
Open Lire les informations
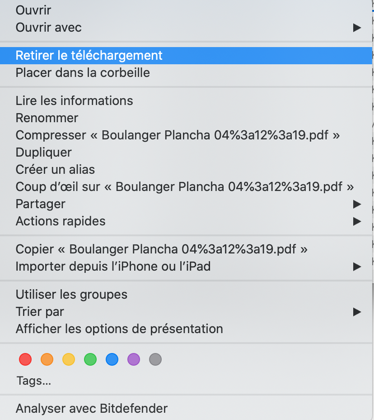click(x=74, y=100)
